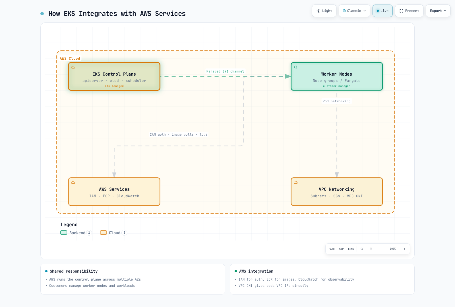Image resolution: width=455 pixels, height=307 pixels.
Task: Open the Export menu
Action: tap(438, 11)
